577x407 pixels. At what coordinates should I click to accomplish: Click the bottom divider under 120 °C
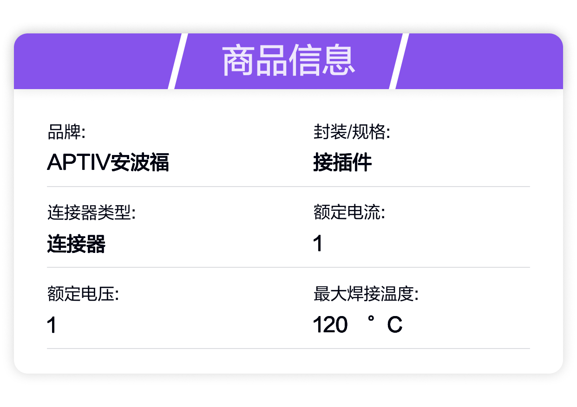pyautogui.click(x=288, y=349)
